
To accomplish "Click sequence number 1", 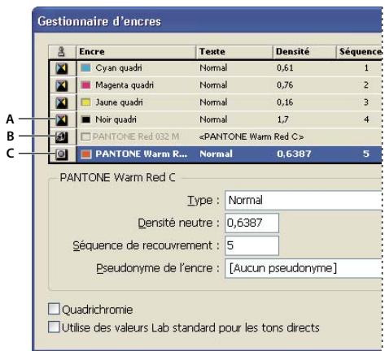I will (366, 68).
